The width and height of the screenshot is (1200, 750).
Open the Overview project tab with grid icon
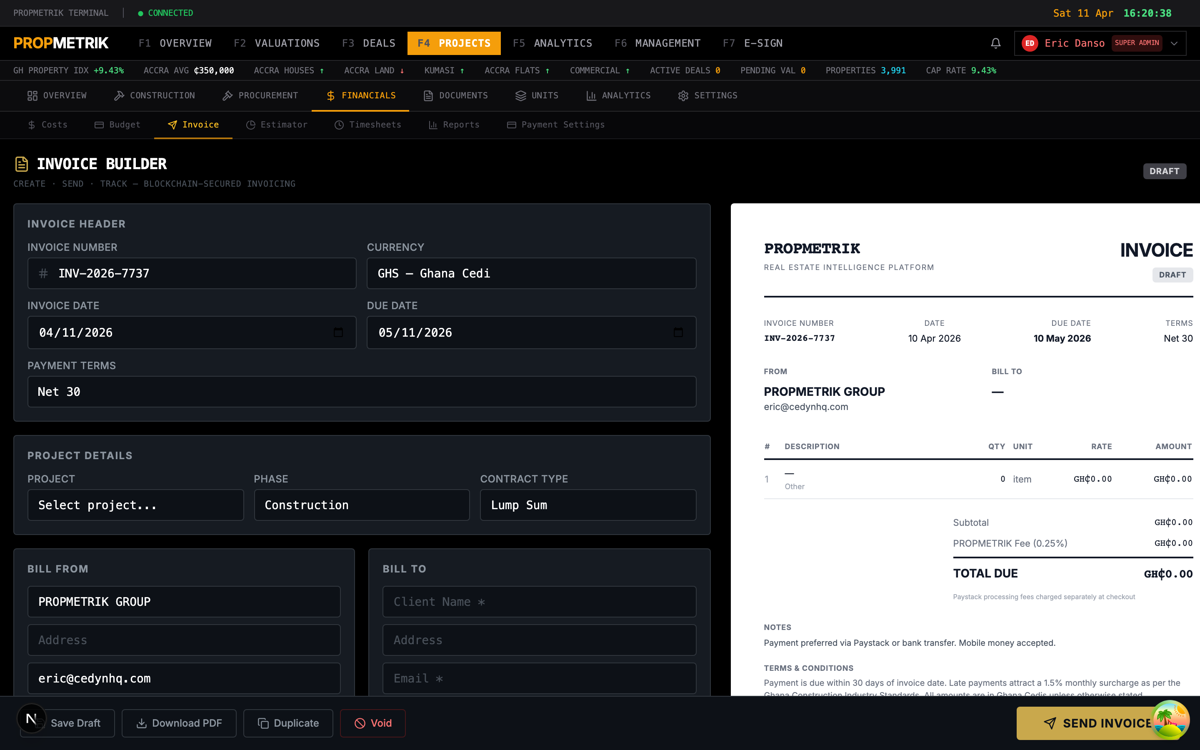coord(57,96)
